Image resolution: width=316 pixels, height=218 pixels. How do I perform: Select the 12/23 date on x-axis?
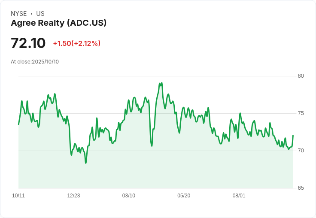click(x=73, y=196)
